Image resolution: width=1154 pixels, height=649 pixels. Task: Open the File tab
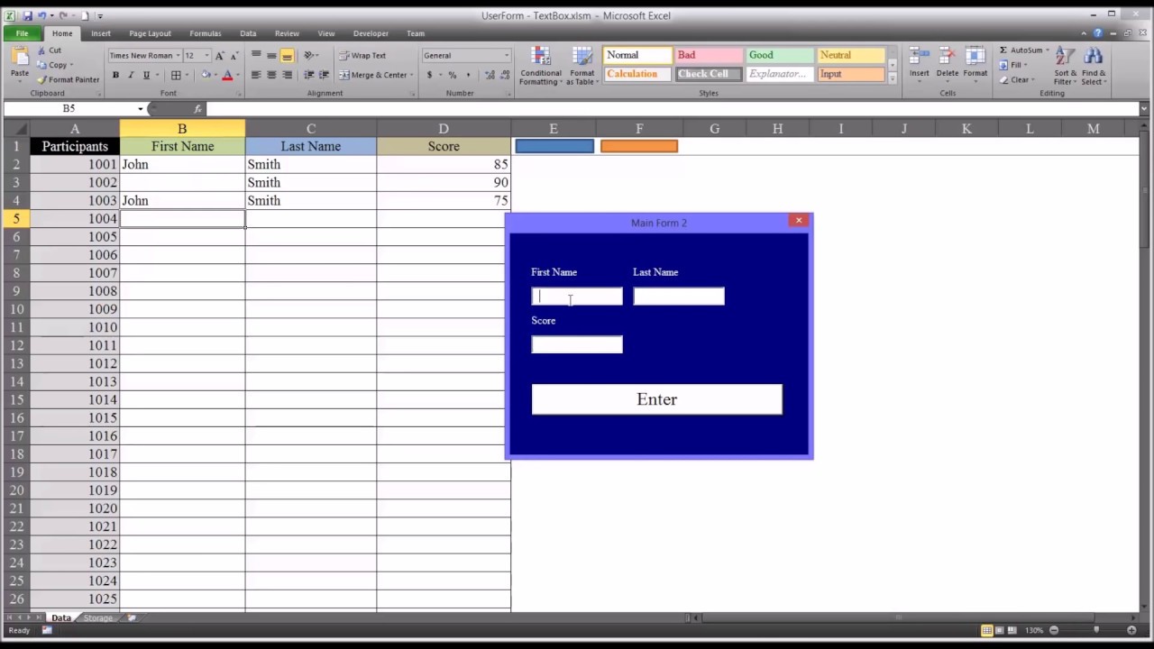[x=22, y=33]
